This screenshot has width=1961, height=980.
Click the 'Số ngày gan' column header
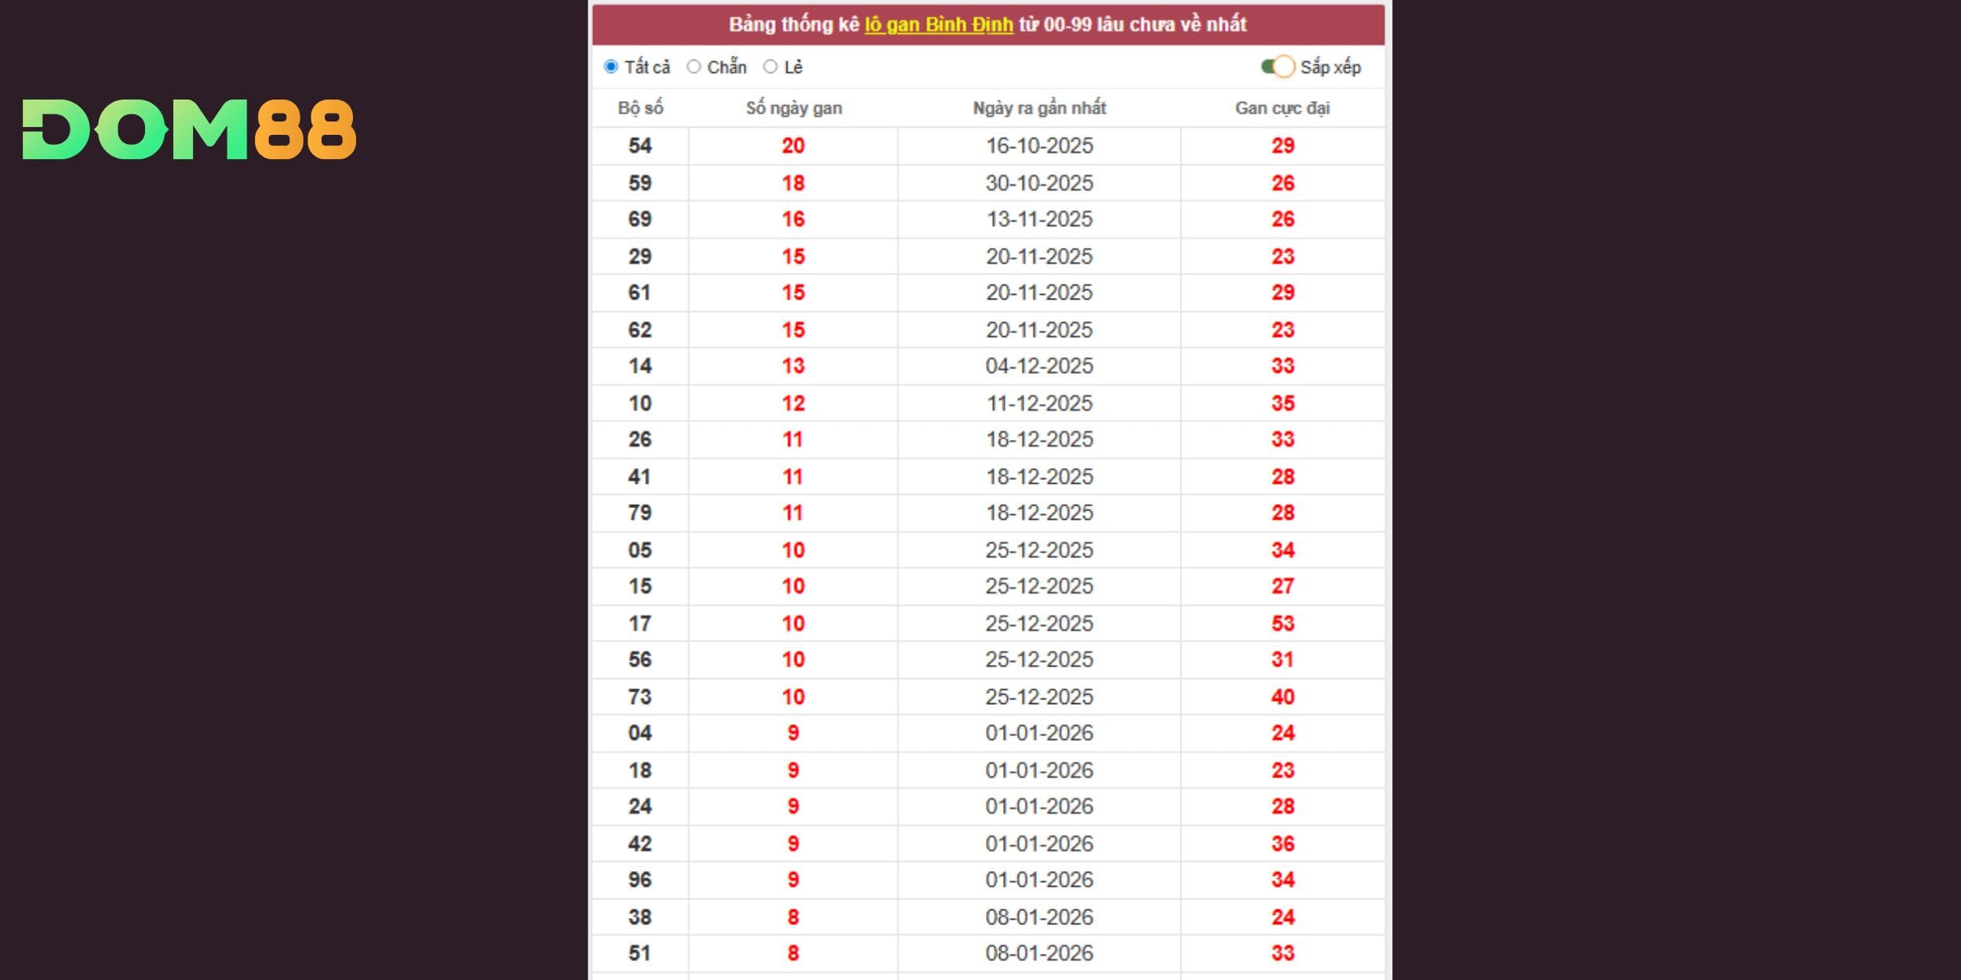tap(793, 108)
